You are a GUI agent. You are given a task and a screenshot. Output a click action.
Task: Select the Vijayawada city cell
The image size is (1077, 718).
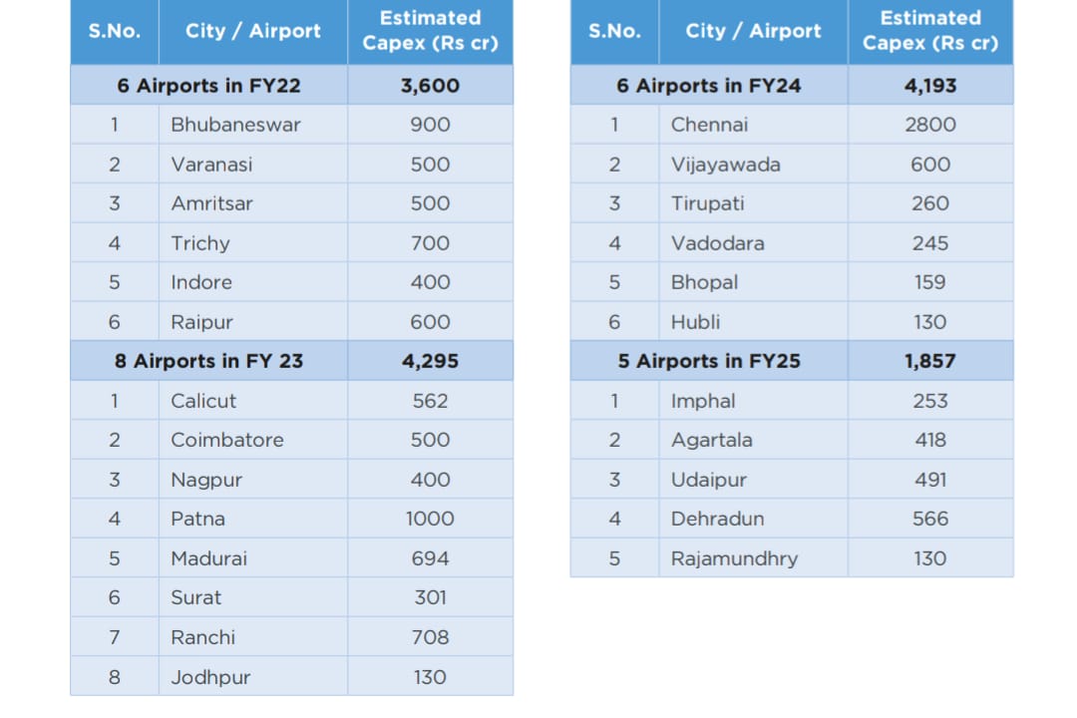[725, 165]
